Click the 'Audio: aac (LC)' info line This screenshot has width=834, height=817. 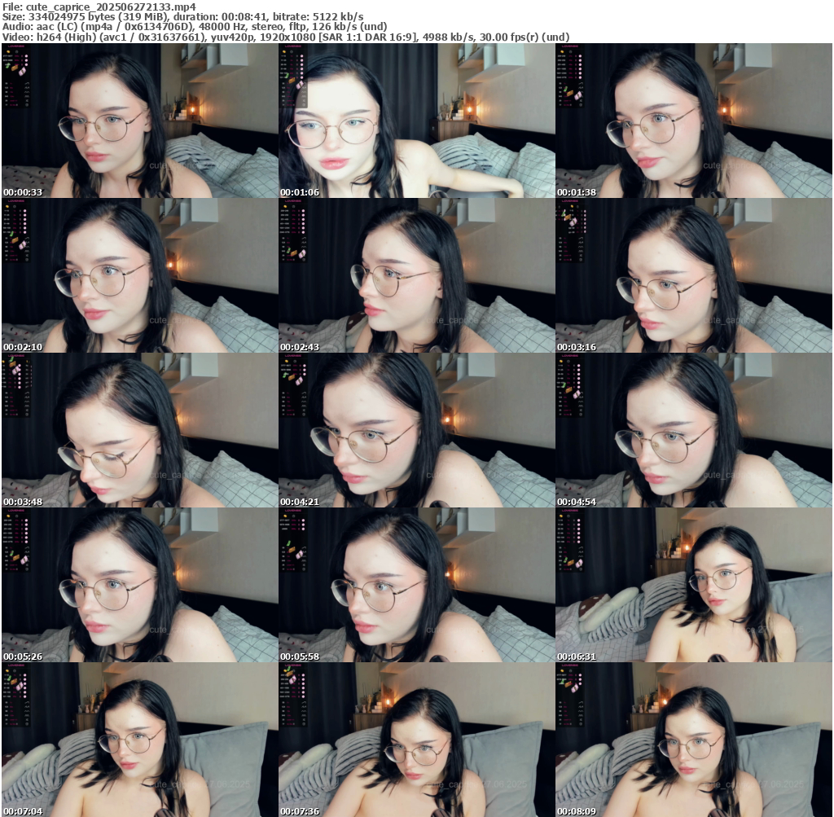(x=195, y=27)
